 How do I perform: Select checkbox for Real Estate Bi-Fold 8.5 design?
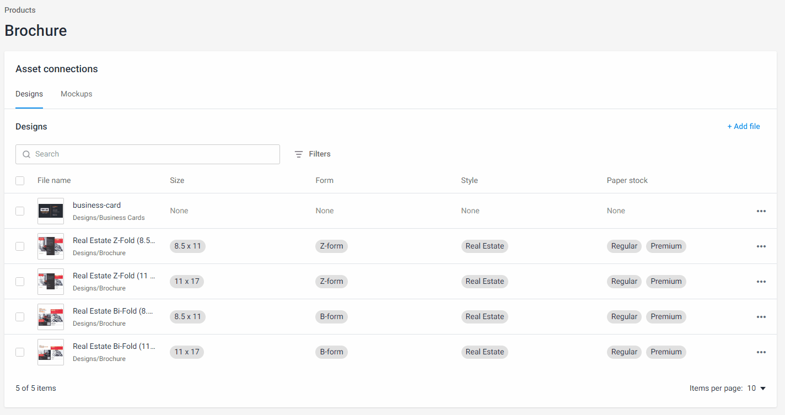click(20, 317)
